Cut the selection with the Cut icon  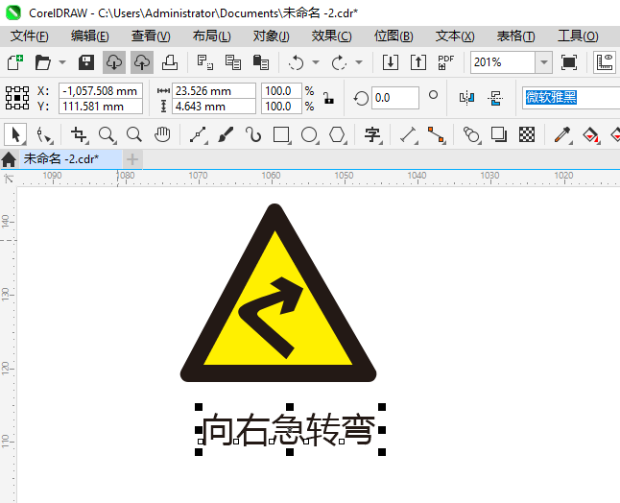(204, 62)
